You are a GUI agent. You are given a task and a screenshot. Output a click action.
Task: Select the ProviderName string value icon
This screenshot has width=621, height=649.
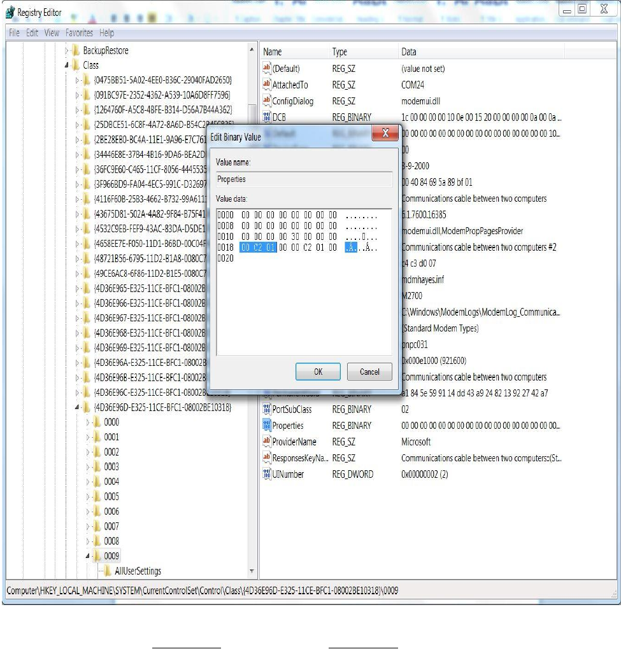pos(267,442)
